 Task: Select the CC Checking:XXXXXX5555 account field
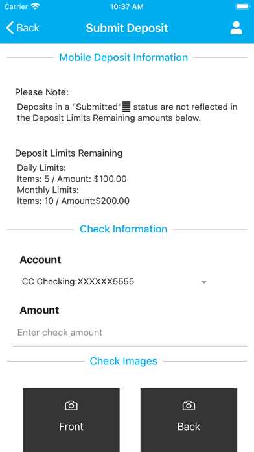pos(115,282)
